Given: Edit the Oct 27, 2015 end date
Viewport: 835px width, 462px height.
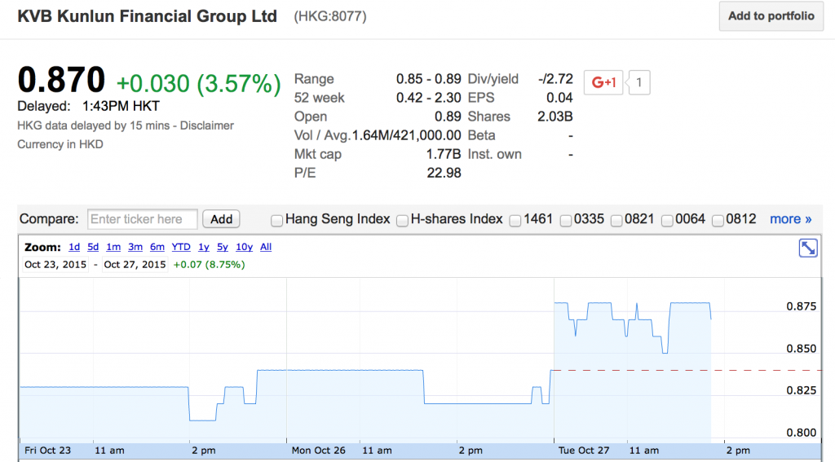Looking at the screenshot, I should point(135,265).
